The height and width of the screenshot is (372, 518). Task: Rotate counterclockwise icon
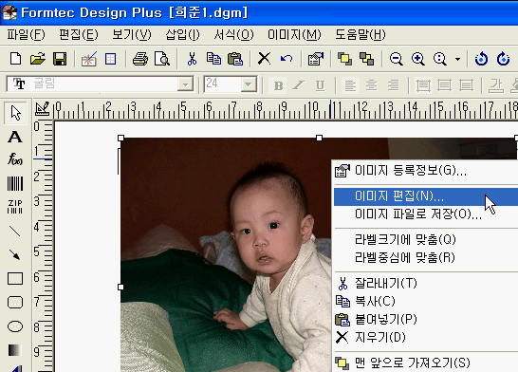(481, 59)
